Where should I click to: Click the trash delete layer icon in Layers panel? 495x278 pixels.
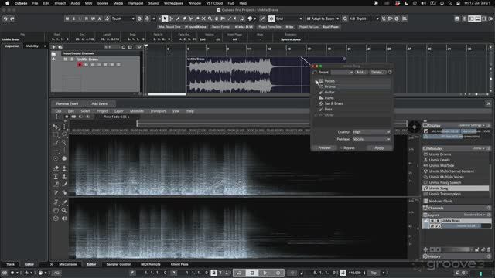click(489, 249)
